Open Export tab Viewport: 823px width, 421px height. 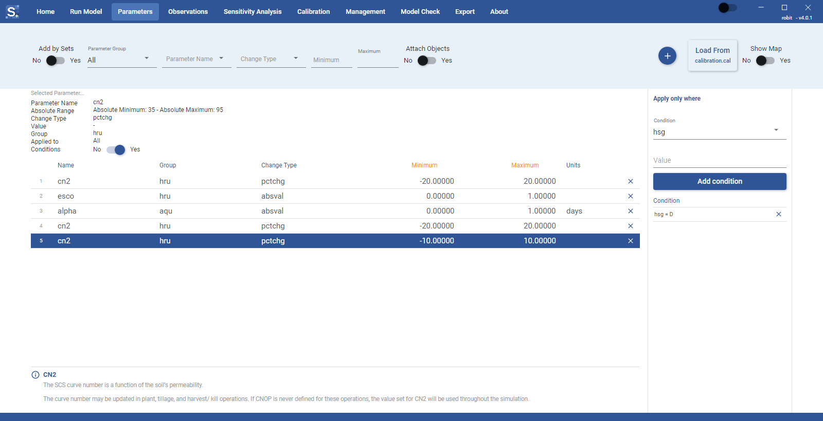click(465, 12)
